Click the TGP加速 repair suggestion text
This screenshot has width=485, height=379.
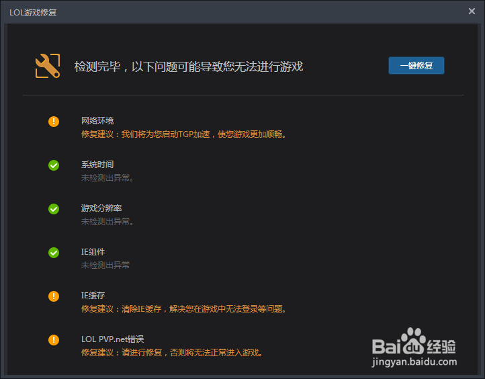pyautogui.click(x=184, y=134)
